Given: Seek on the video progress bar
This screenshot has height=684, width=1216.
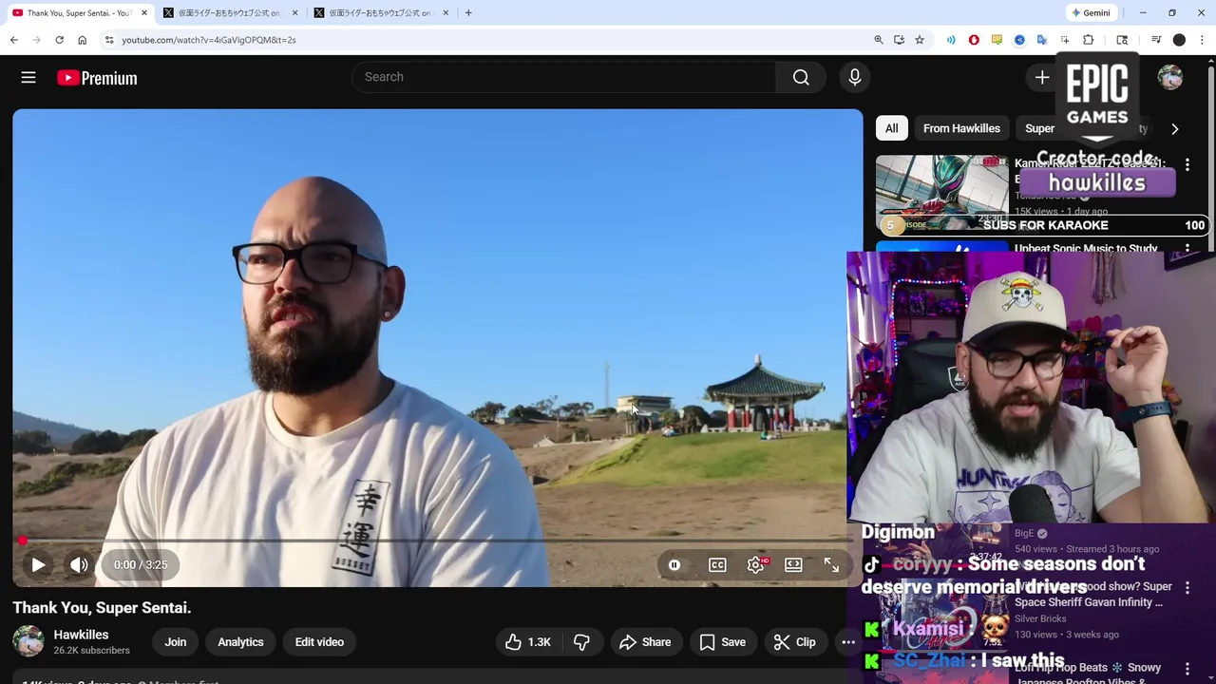Looking at the screenshot, I should click(x=438, y=541).
